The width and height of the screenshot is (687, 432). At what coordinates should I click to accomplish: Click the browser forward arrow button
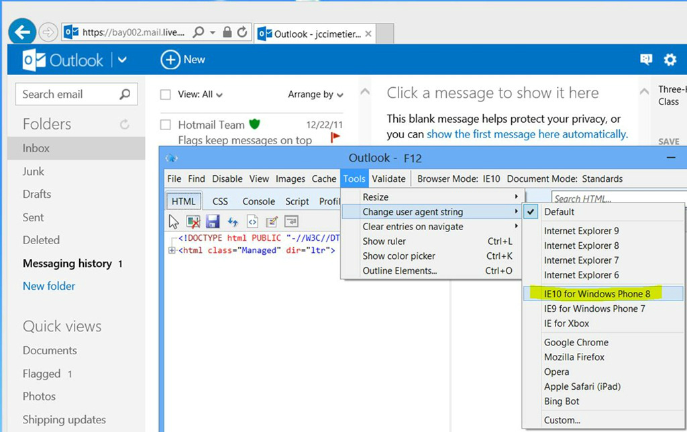click(x=48, y=32)
